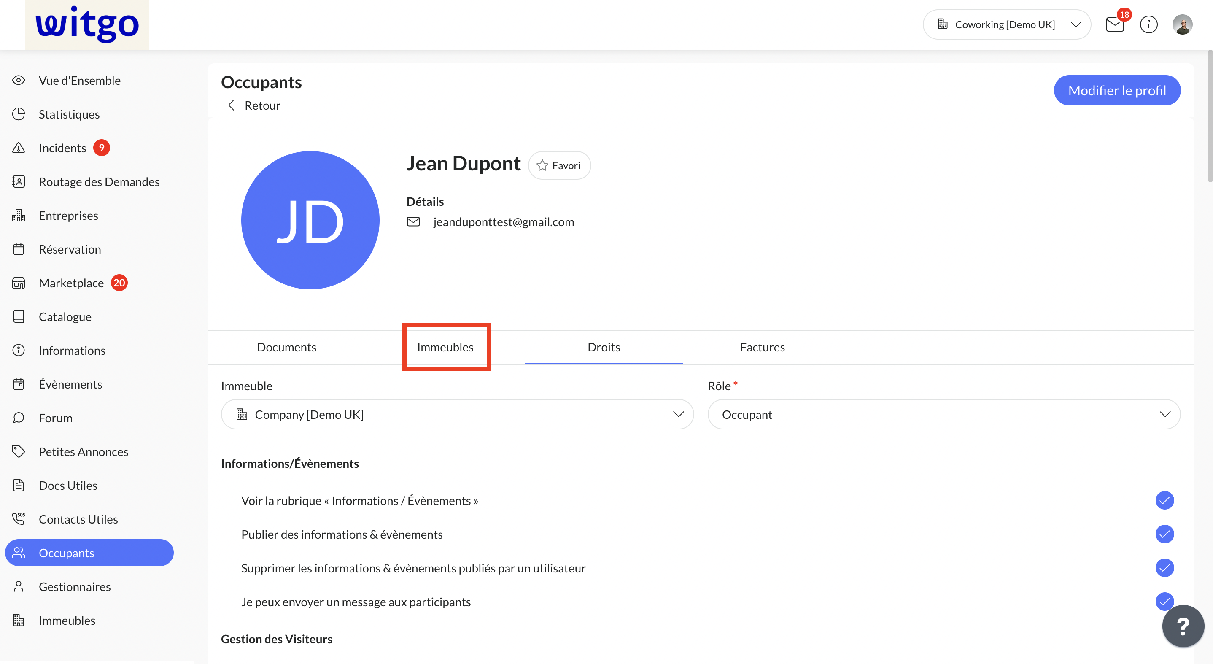Open the messages envelope with 18 badge
This screenshot has height=664, width=1213.
[1115, 24]
